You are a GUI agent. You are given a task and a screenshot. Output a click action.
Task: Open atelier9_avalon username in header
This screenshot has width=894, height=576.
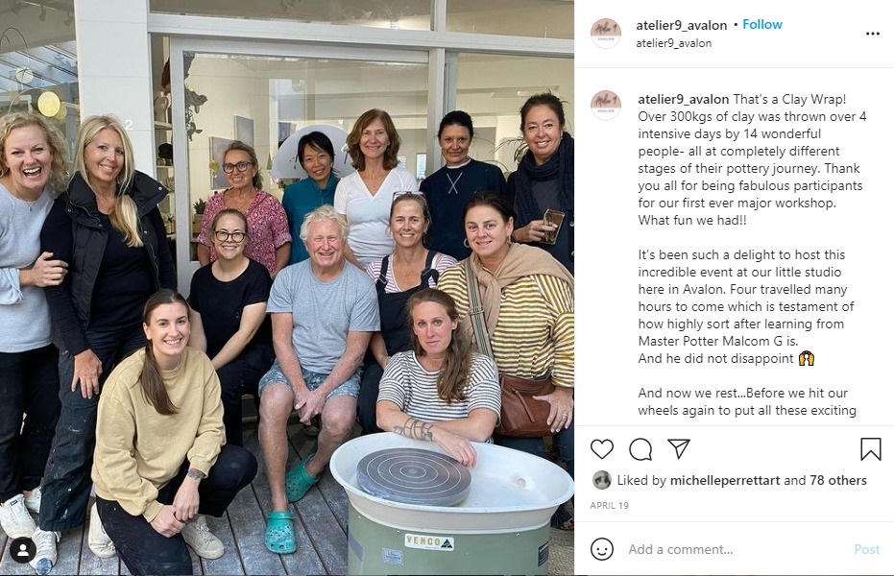682,25
